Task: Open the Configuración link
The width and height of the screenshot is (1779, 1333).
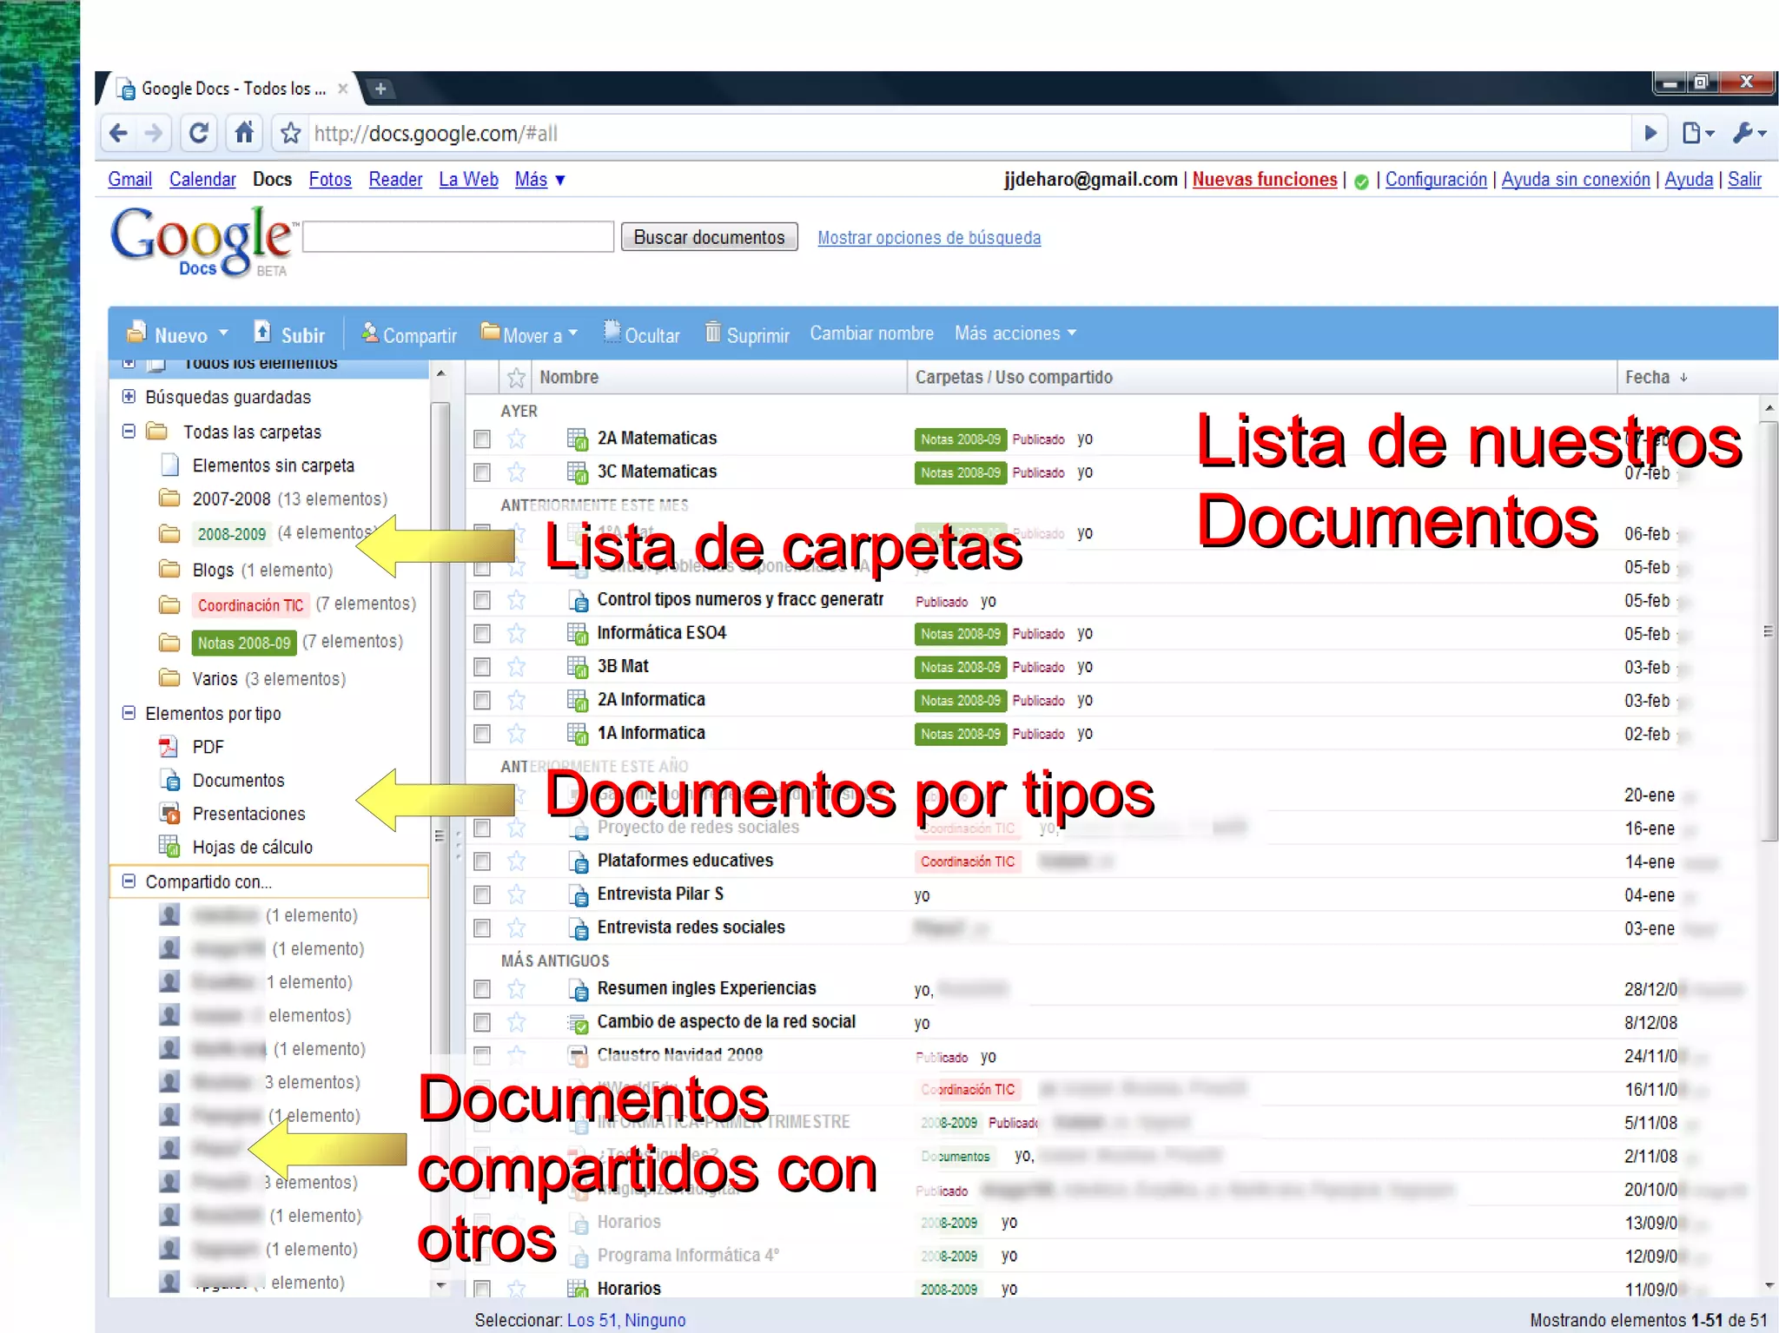Action: (1436, 180)
